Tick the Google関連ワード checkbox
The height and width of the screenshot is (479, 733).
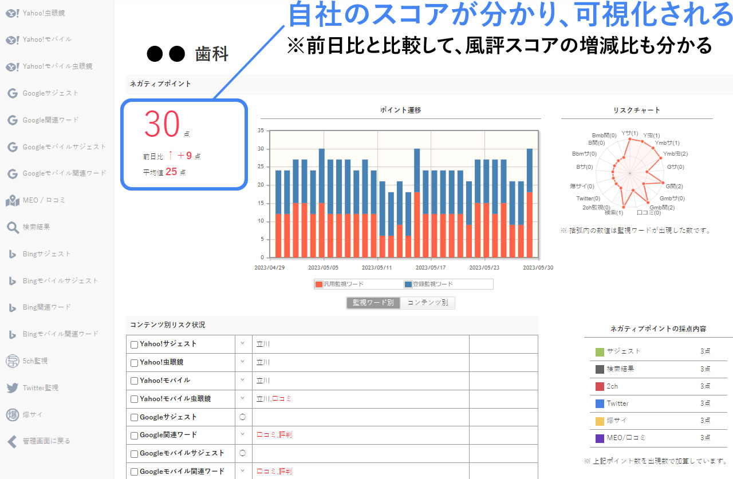point(134,436)
